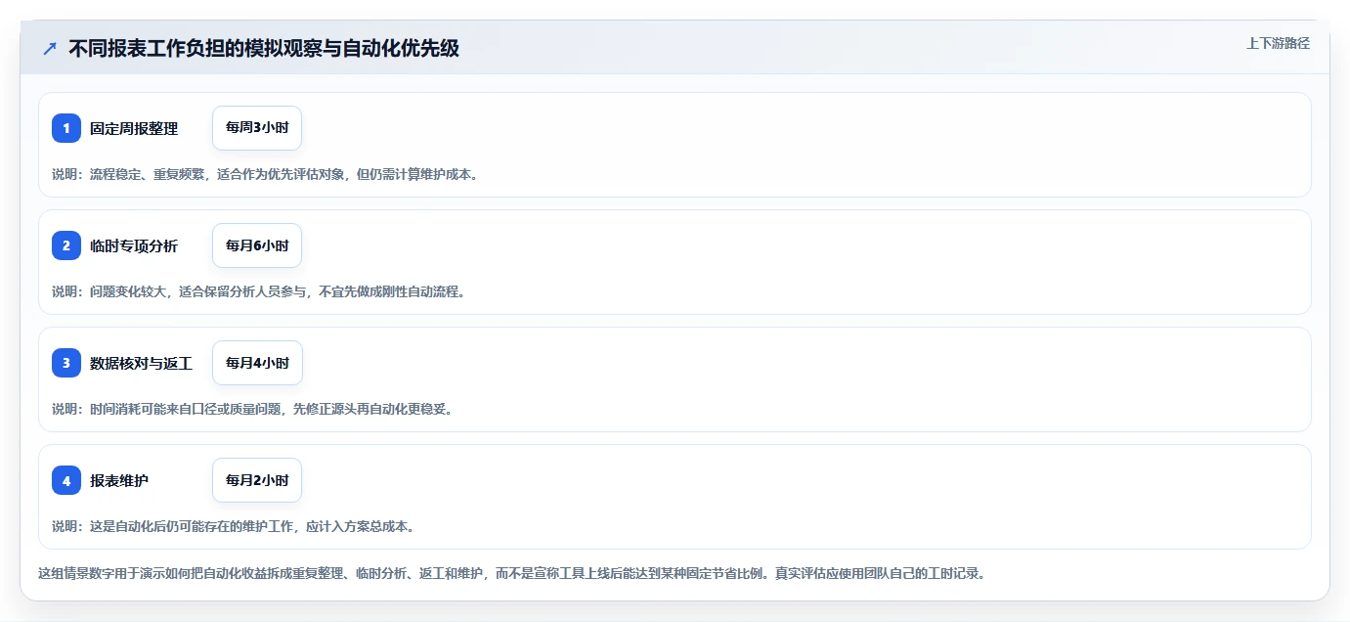Select number badge 1 for 固定周报整理
The width and height of the screenshot is (1350, 622).
click(66, 128)
